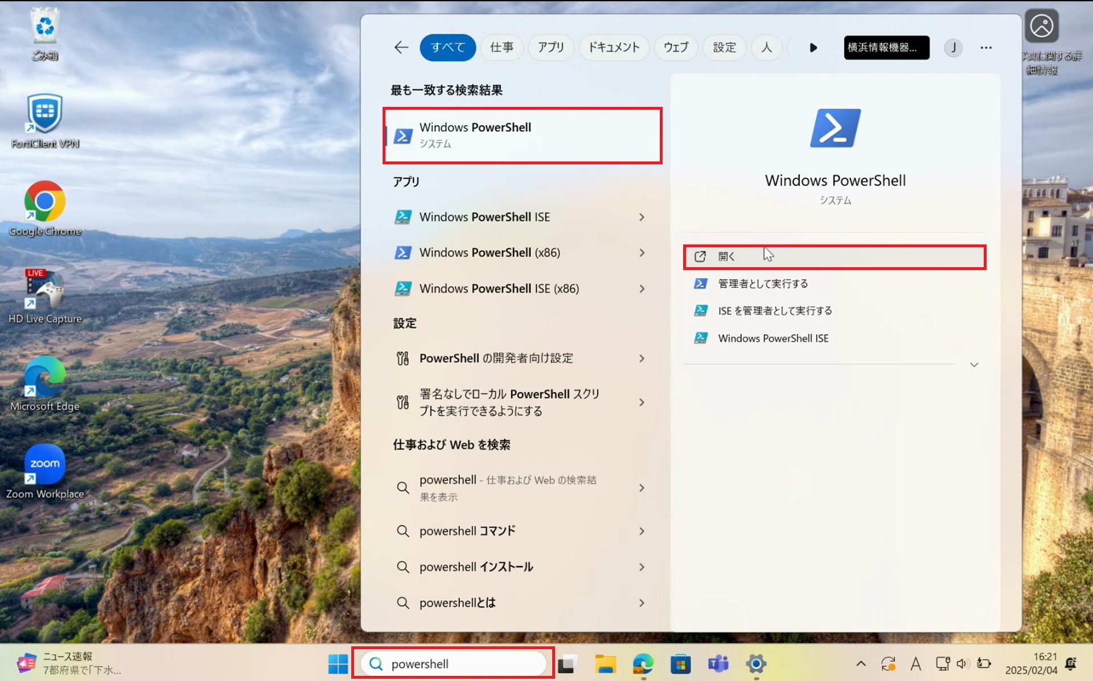Click the taskbar search box with powershell

(x=453, y=663)
